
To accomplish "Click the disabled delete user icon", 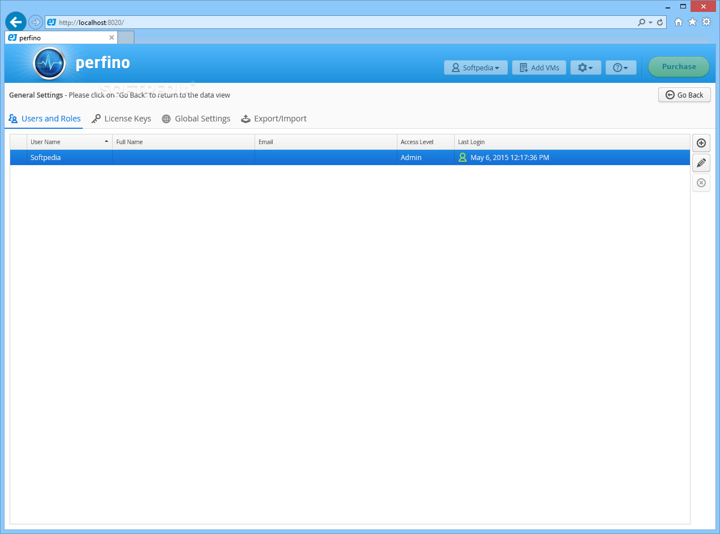I will click(x=701, y=183).
